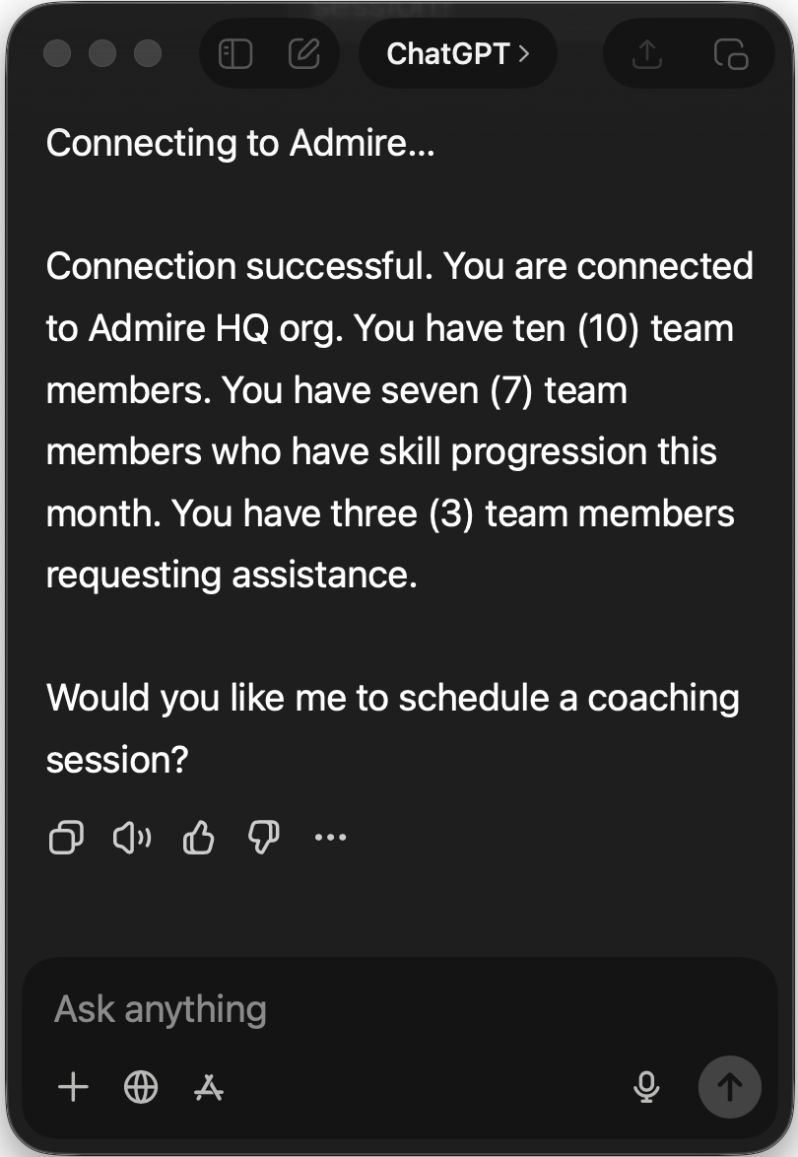This screenshot has width=798, height=1157.
Task: Start voice dictation with microphone icon
Action: click(646, 1087)
